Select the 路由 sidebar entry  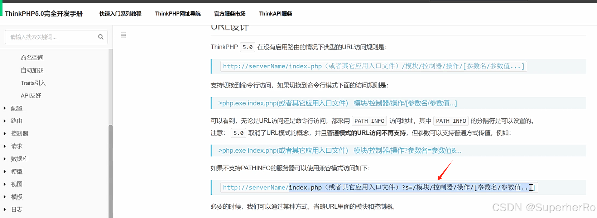(x=17, y=121)
